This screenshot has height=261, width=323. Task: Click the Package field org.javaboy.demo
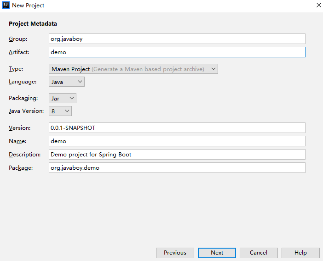[177, 168]
